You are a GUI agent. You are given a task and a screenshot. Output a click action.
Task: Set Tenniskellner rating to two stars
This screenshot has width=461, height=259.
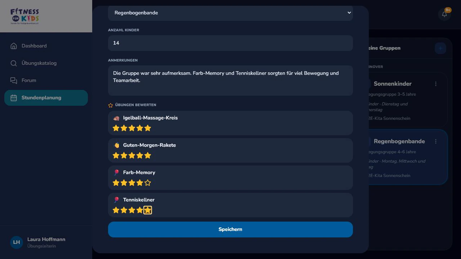pyautogui.click(x=124, y=210)
